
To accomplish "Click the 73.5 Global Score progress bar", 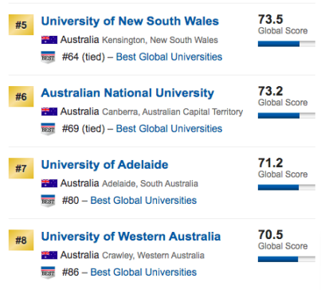I will point(287,44).
